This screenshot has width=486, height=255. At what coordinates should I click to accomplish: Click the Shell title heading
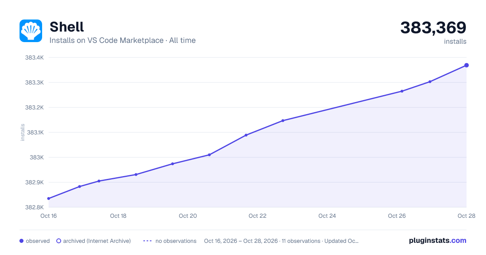coord(67,27)
